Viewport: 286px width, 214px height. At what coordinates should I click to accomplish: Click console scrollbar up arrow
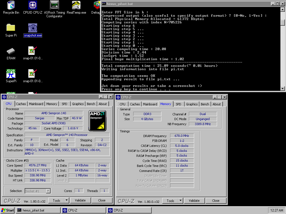tap(283, 9)
